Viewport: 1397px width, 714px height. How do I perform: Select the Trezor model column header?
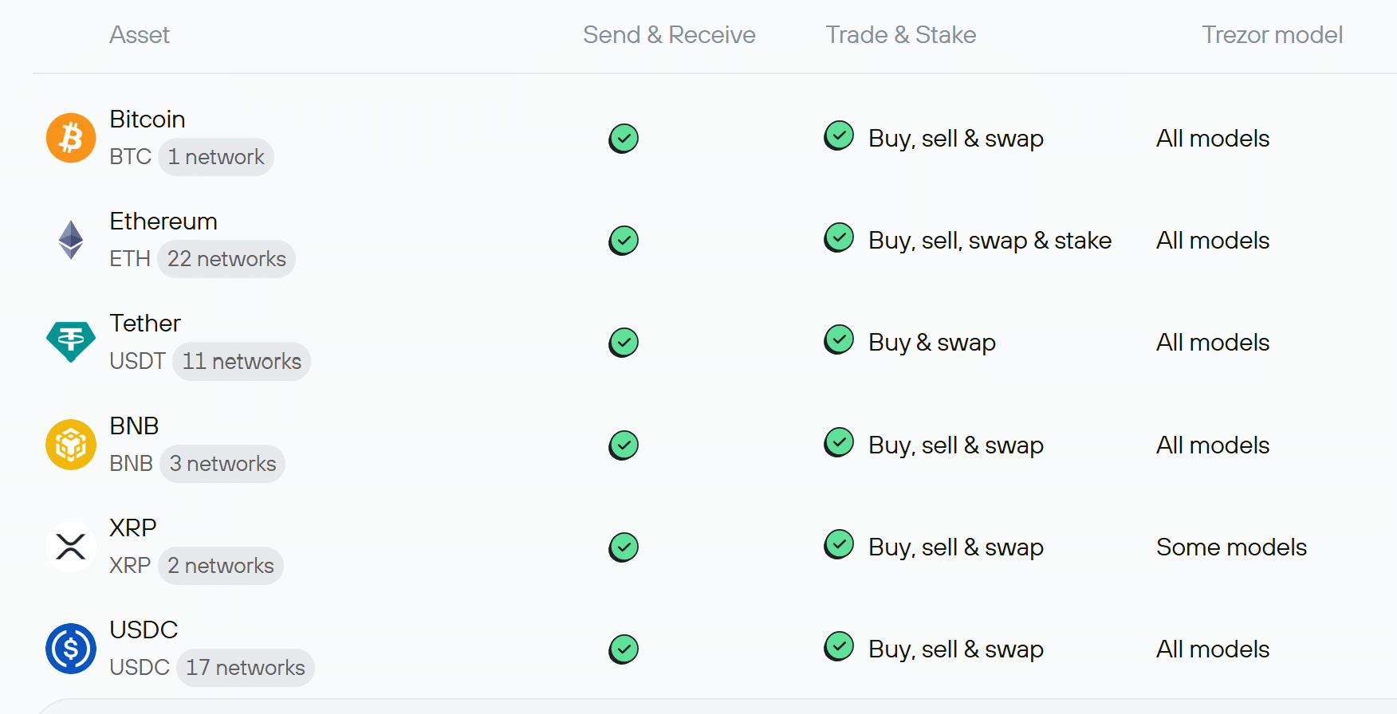point(1272,35)
